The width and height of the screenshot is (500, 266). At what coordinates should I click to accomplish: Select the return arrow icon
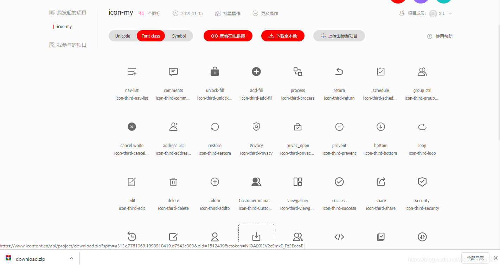click(339, 72)
